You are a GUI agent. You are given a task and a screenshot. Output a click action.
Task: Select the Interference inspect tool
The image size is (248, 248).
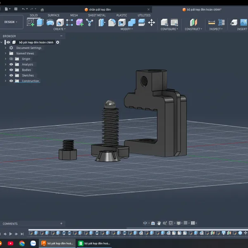point(222,22)
